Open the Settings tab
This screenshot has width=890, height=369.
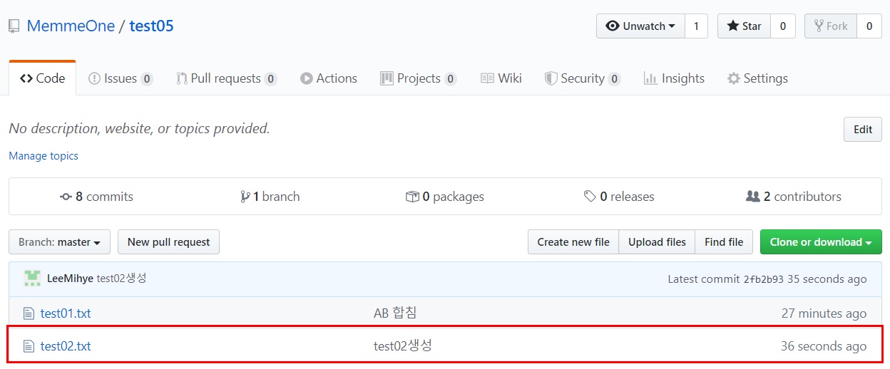[x=757, y=78]
